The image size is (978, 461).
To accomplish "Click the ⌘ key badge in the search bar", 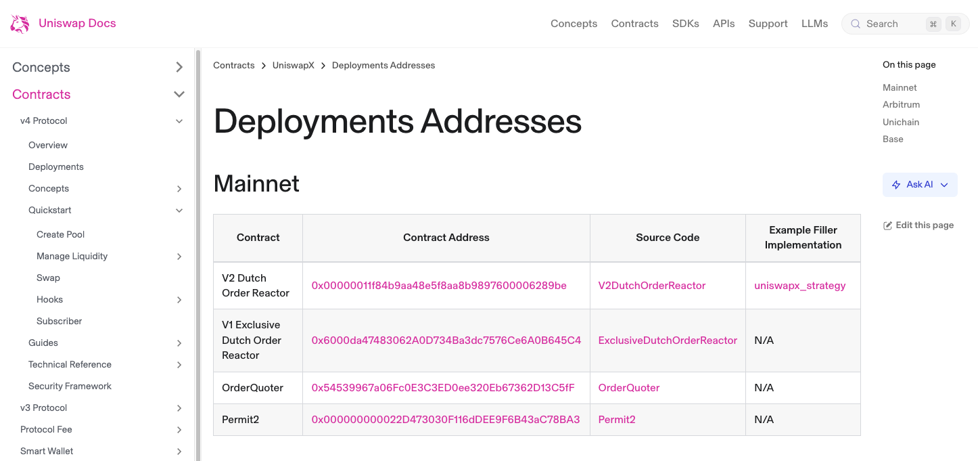I will pos(933,23).
